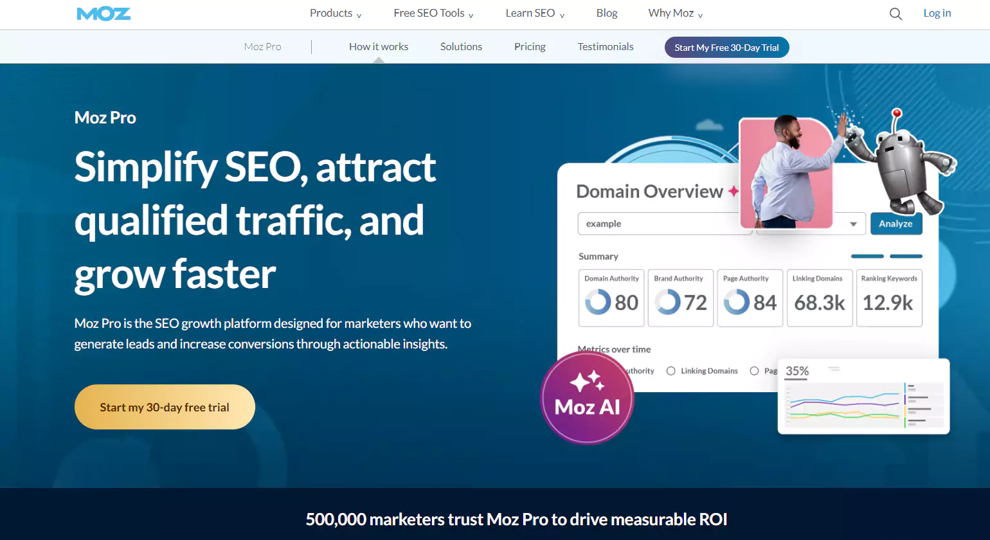Click the Moz logo in the header
Image resolution: width=990 pixels, height=540 pixels.
coord(104,13)
